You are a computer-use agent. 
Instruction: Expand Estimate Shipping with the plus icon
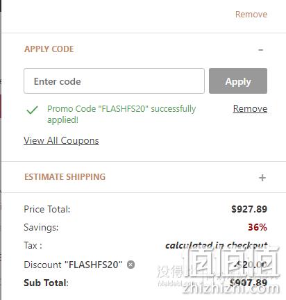[262, 178]
